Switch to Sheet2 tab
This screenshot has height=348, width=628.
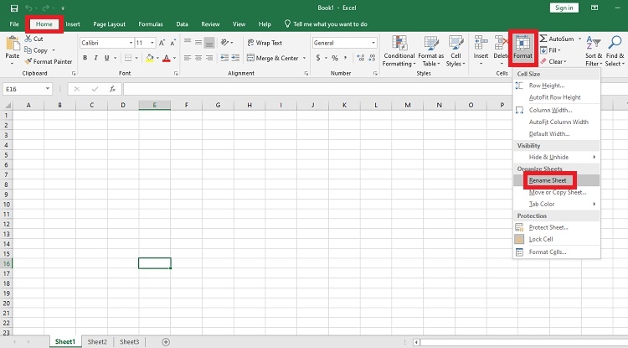click(x=97, y=341)
